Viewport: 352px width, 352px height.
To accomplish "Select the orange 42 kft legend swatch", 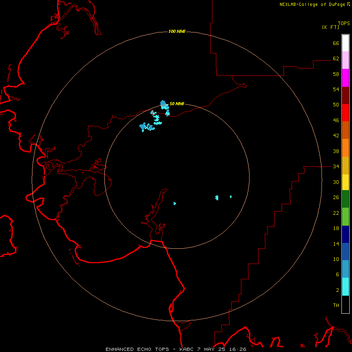I will click(345, 148).
